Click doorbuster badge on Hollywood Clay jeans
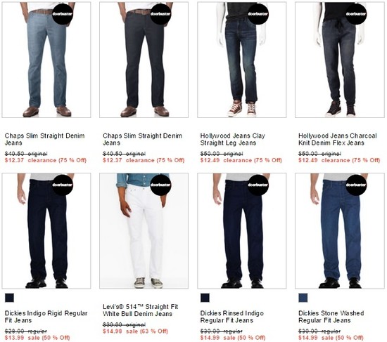 click(x=258, y=14)
